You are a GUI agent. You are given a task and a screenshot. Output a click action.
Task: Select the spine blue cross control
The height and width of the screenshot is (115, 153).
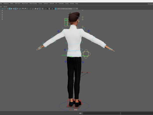point(65,50)
